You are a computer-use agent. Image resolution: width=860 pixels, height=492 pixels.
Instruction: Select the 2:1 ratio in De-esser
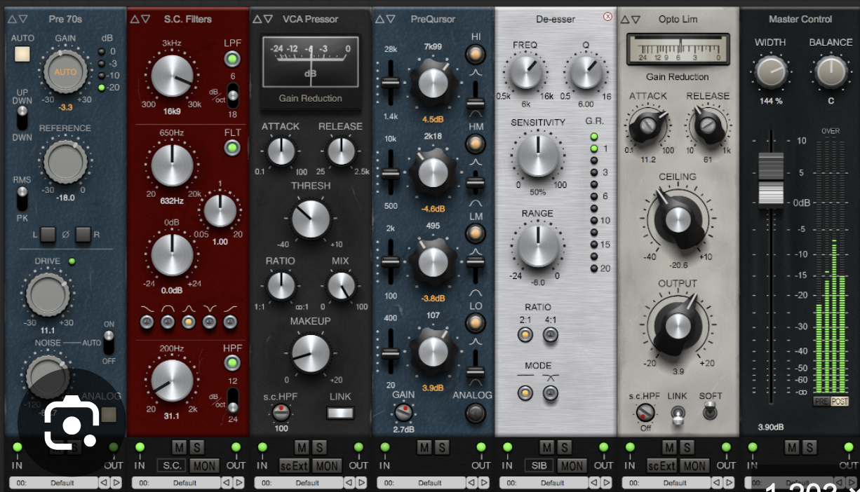pos(525,334)
